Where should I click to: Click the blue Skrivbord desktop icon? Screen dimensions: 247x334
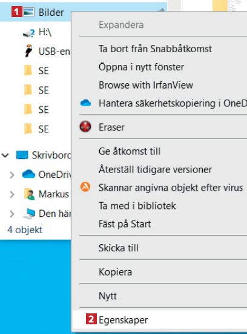click(x=22, y=155)
